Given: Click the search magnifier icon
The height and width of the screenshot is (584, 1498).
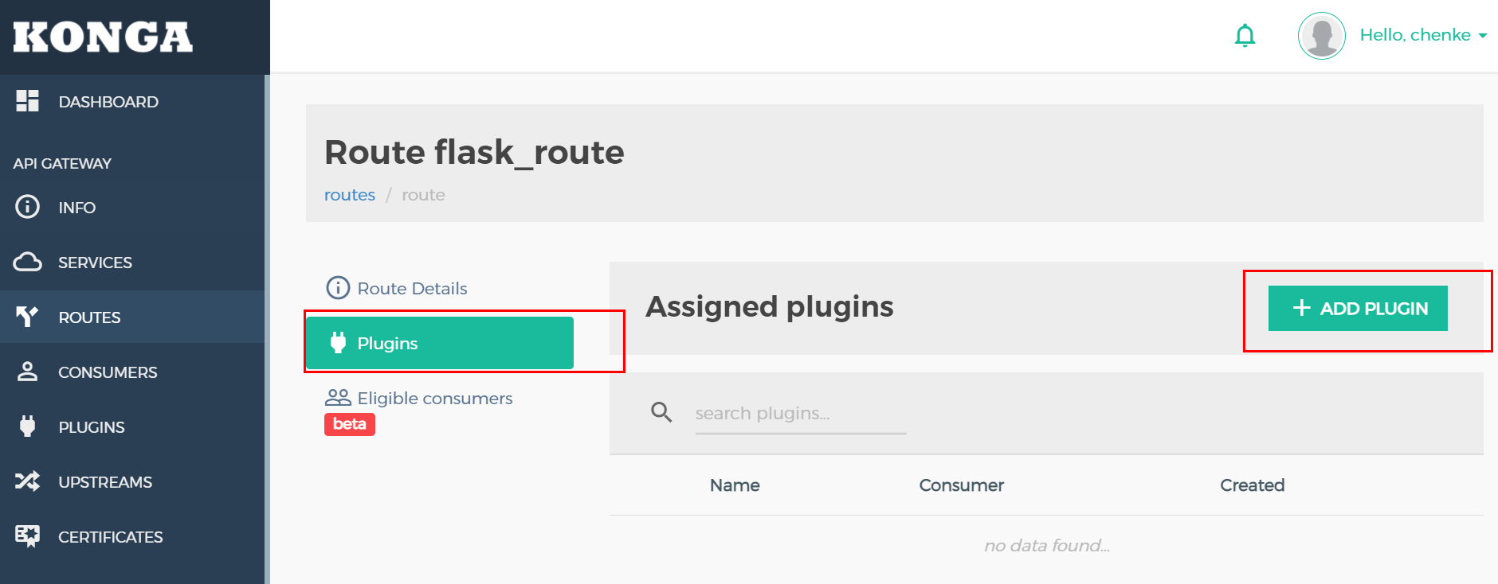Looking at the screenshot, I should 661,412.
